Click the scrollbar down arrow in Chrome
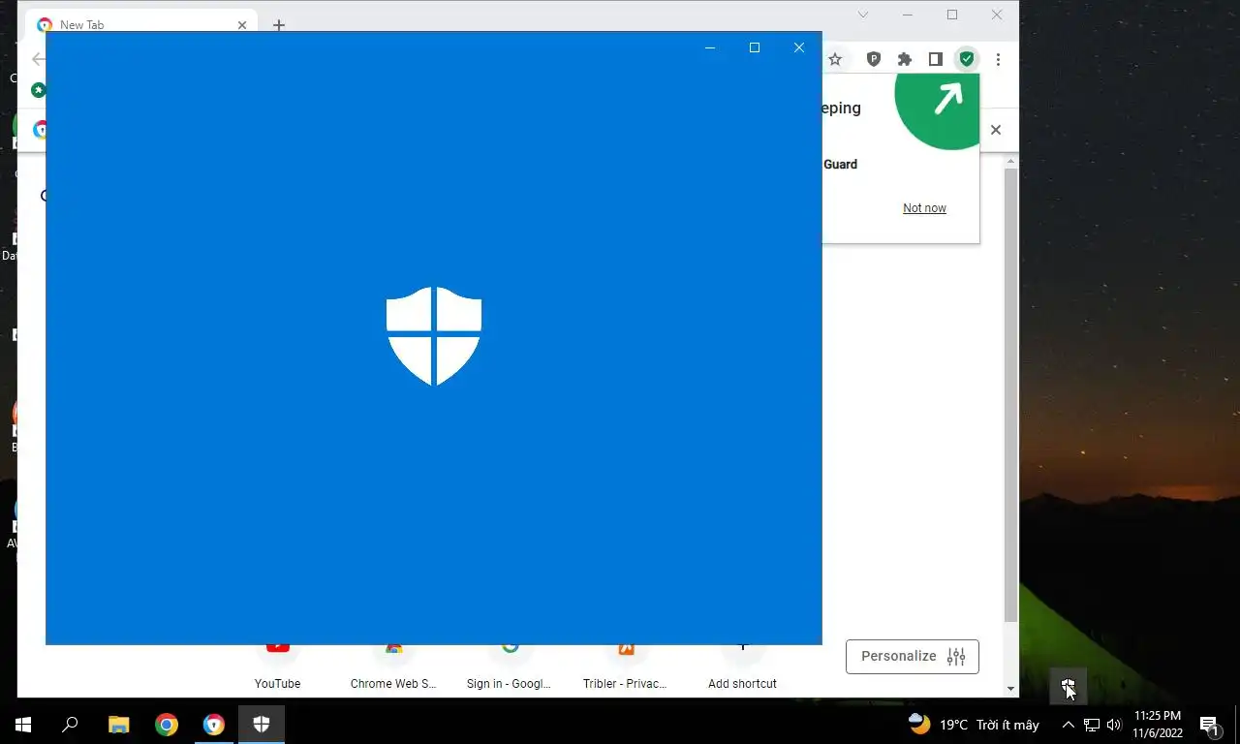 (1010, 689)
